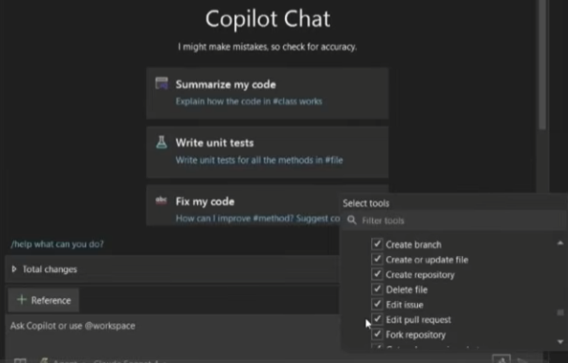Choose the Create repository tool item

point(420,275)
